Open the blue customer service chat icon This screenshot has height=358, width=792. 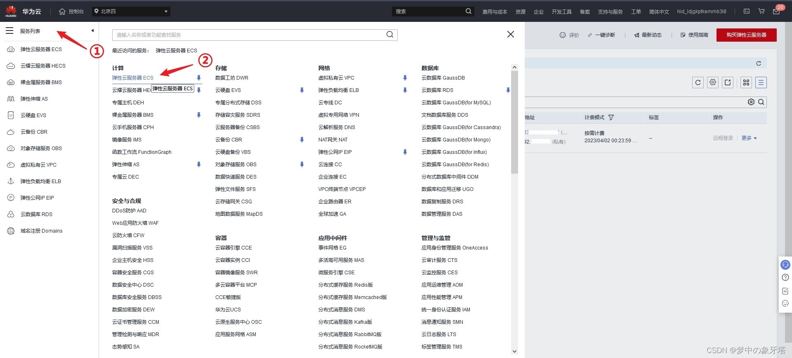click(785, 264)
